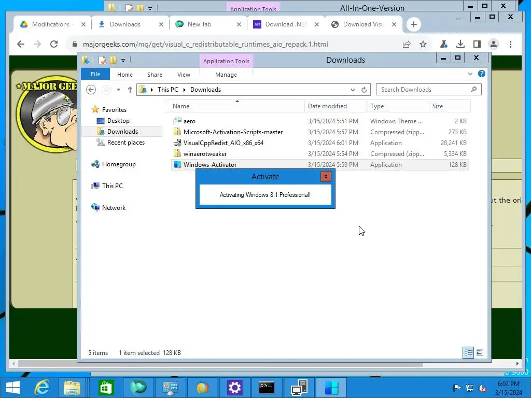Open the Share ribbon tab
Viewport: 531px width, 398px height.
click(155, 75)
